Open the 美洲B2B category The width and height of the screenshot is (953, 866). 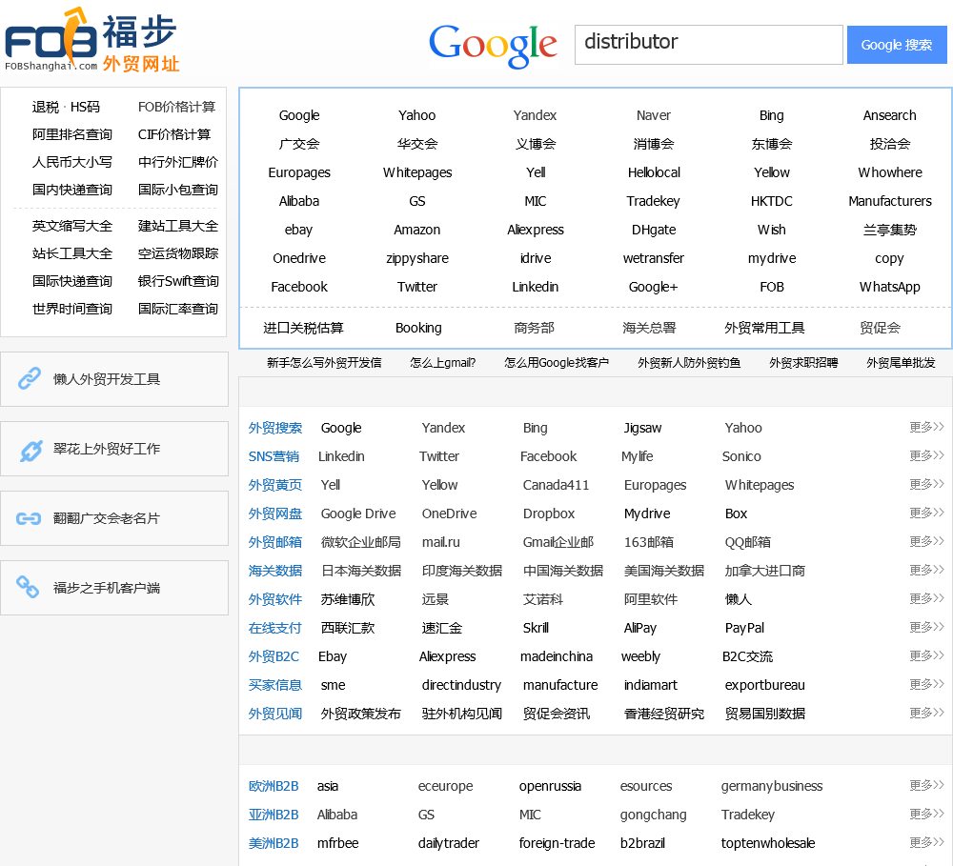click(274, 843)
